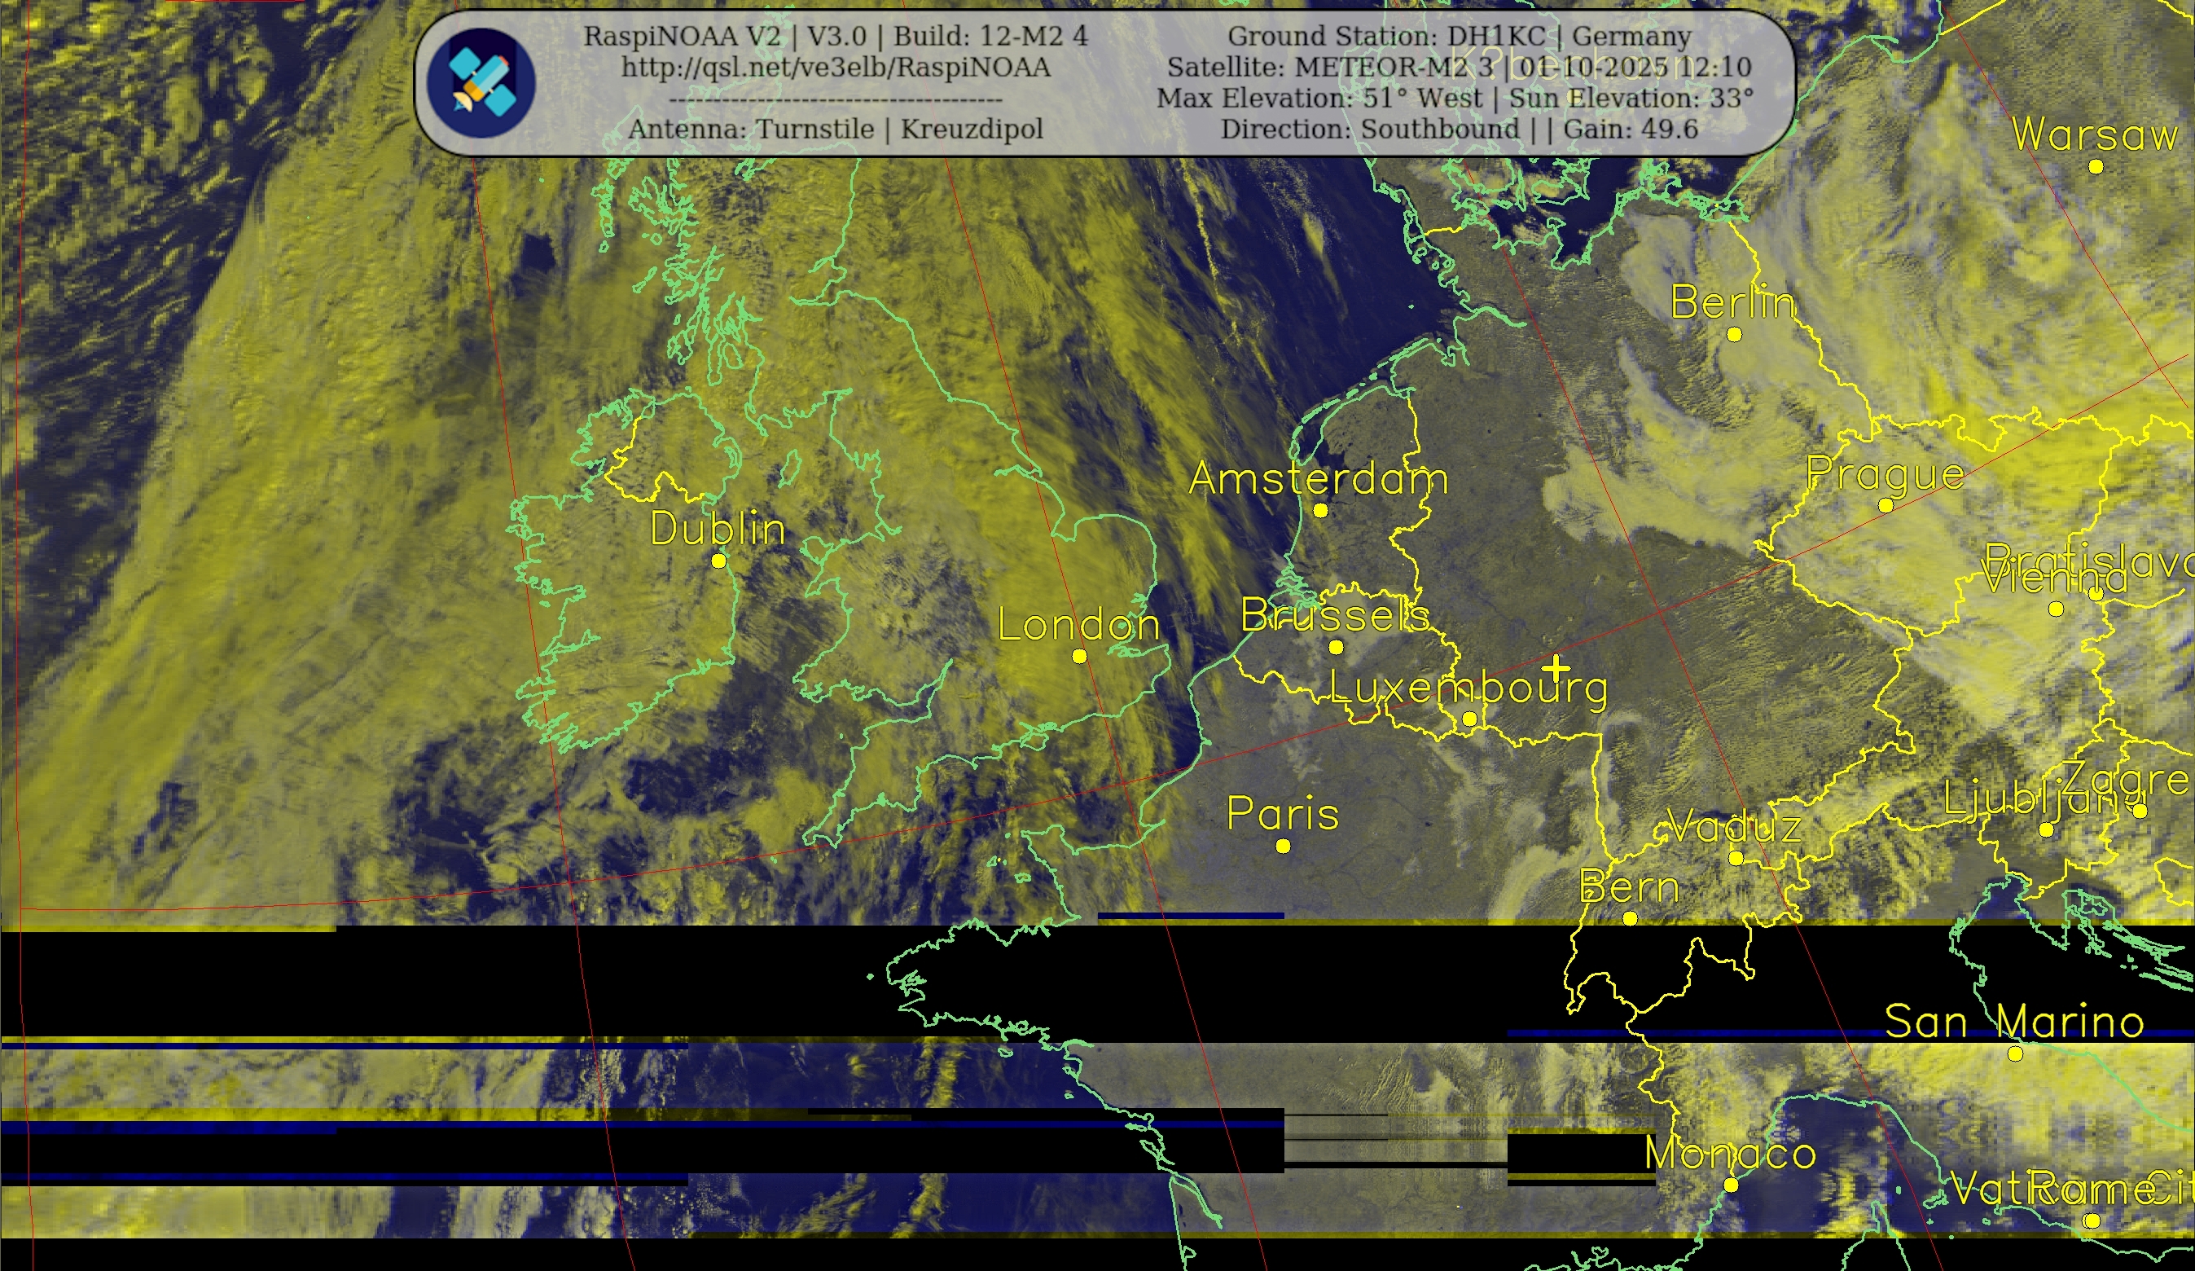Image resolution: width=2195 pixels, height=1271 pixels.
Task: Click the Bern city dot marker
Action: point(1630,918)
